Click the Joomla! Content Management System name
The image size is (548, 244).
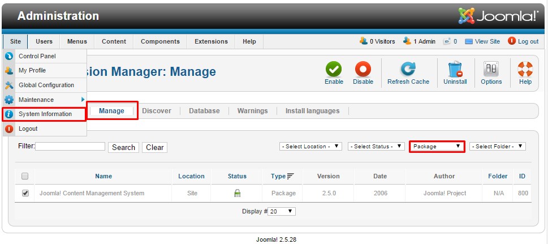(92, 193)
